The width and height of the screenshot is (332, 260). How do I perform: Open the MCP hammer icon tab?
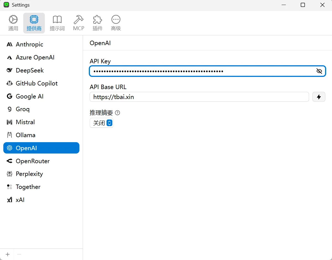(79, 23)
